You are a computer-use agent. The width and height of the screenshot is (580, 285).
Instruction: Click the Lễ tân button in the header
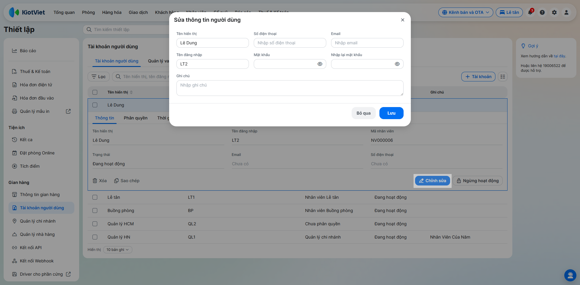click(509, 12)
